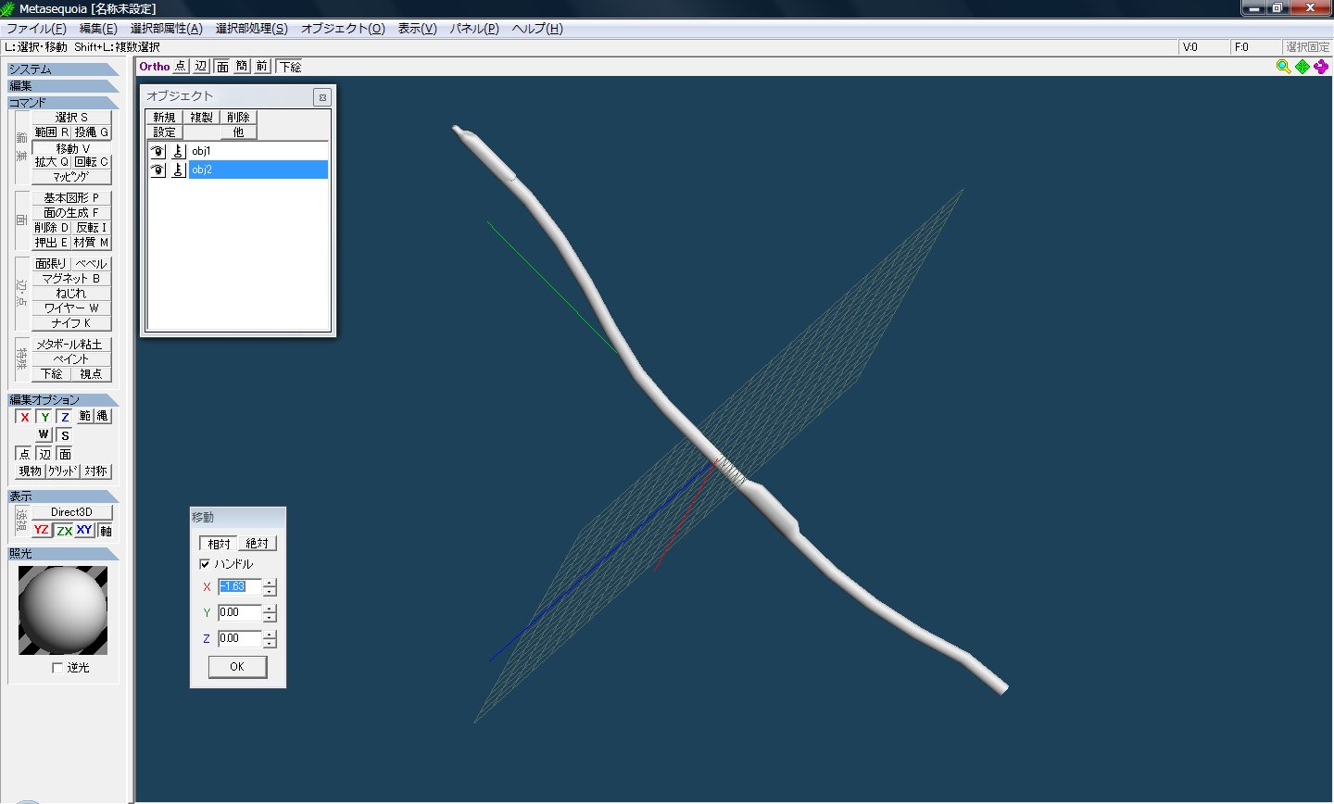Toggle visibility eye icon for obj1

click(157, 151)
